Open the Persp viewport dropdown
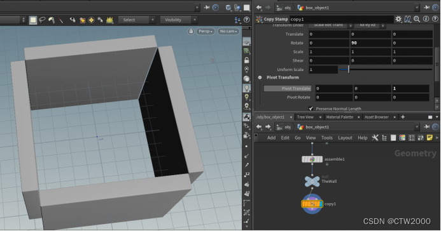 pyautogui.click(x=206, y=31)
